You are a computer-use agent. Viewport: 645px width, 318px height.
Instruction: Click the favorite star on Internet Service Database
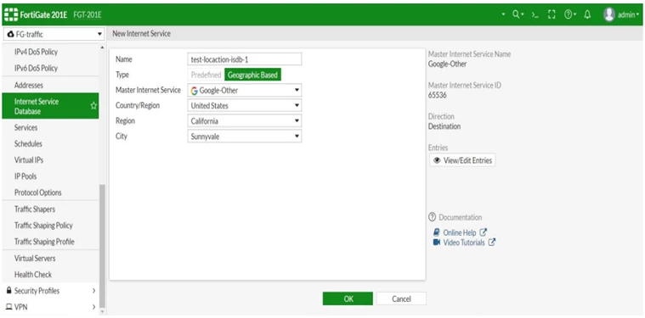coord(93,106)
